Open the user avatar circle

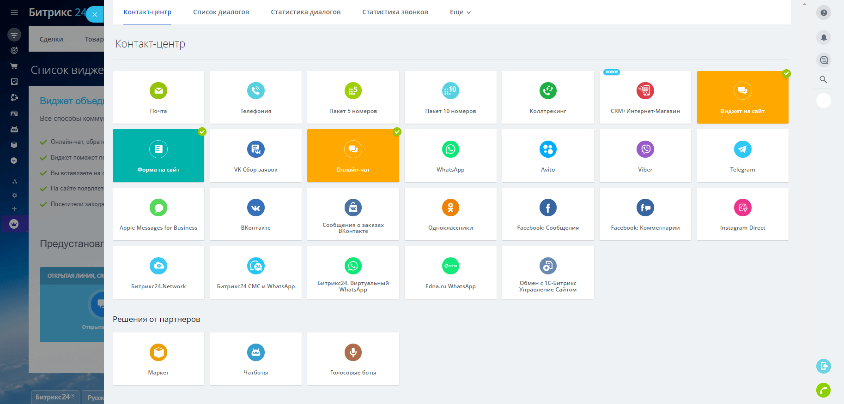[x=823, y=101]
